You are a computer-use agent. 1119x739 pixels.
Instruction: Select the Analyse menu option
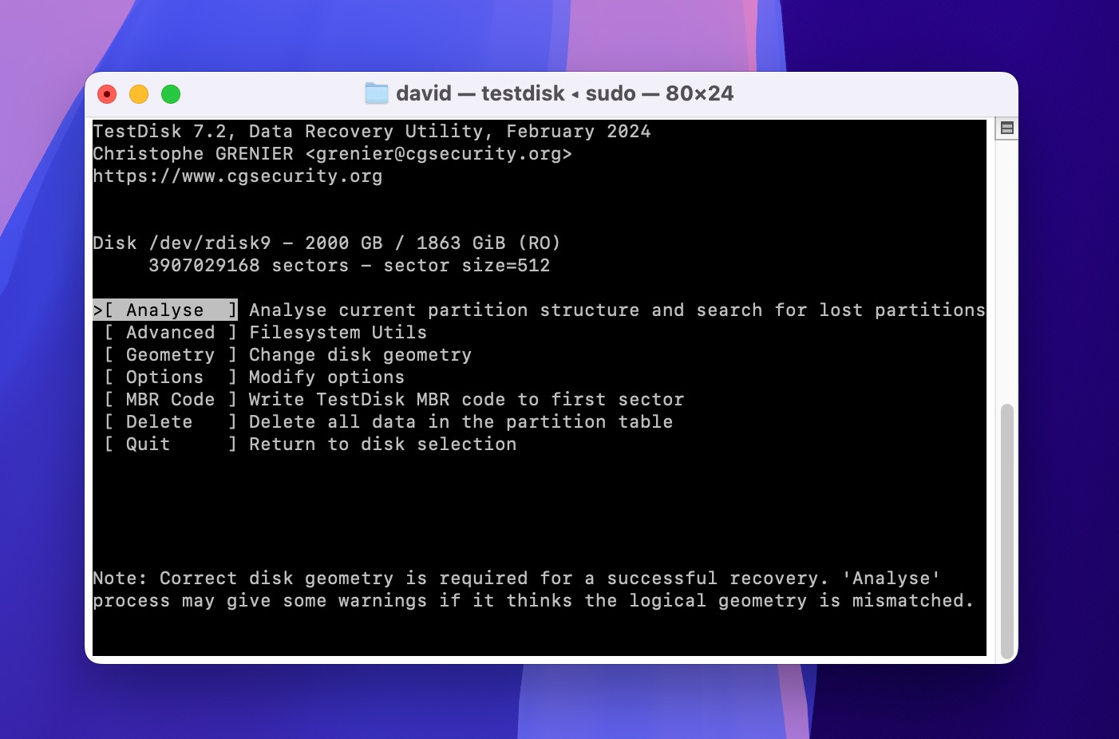pos(165,310)
